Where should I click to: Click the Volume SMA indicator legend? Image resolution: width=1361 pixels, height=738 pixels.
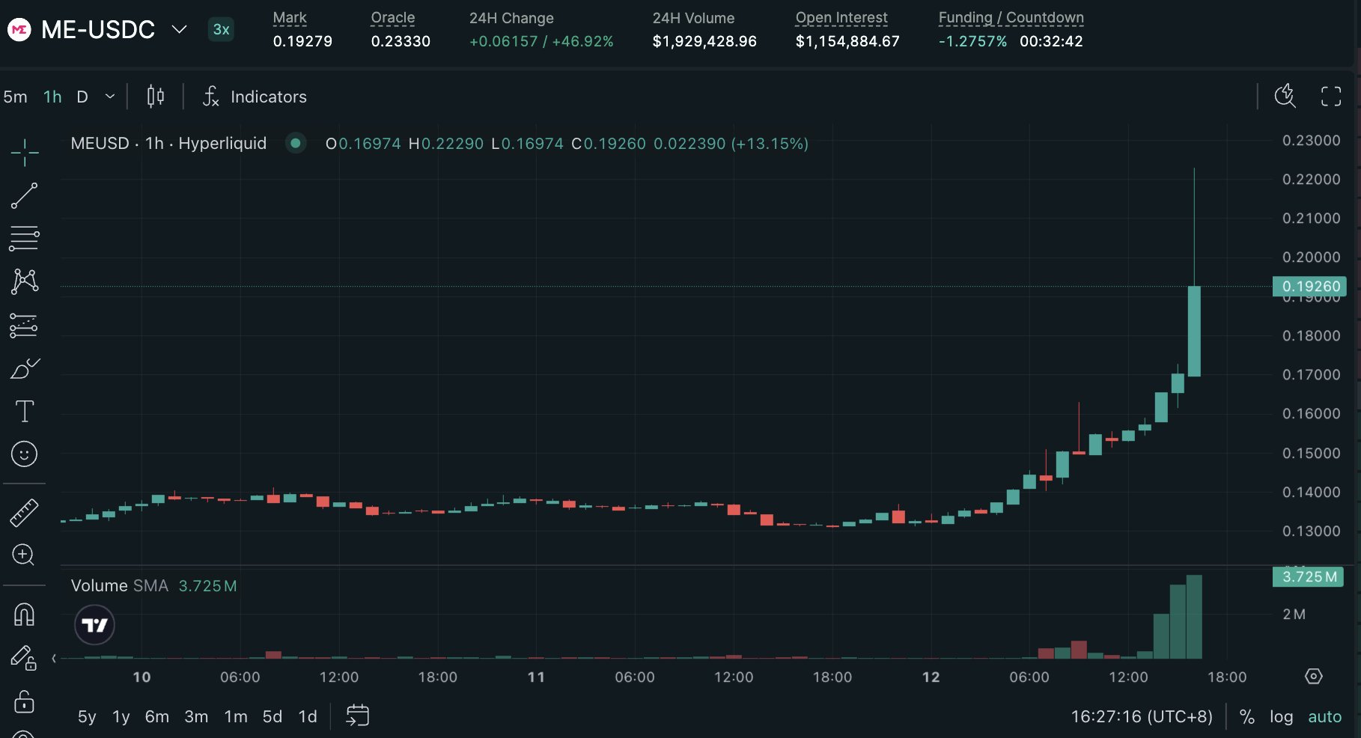(120, 586)
